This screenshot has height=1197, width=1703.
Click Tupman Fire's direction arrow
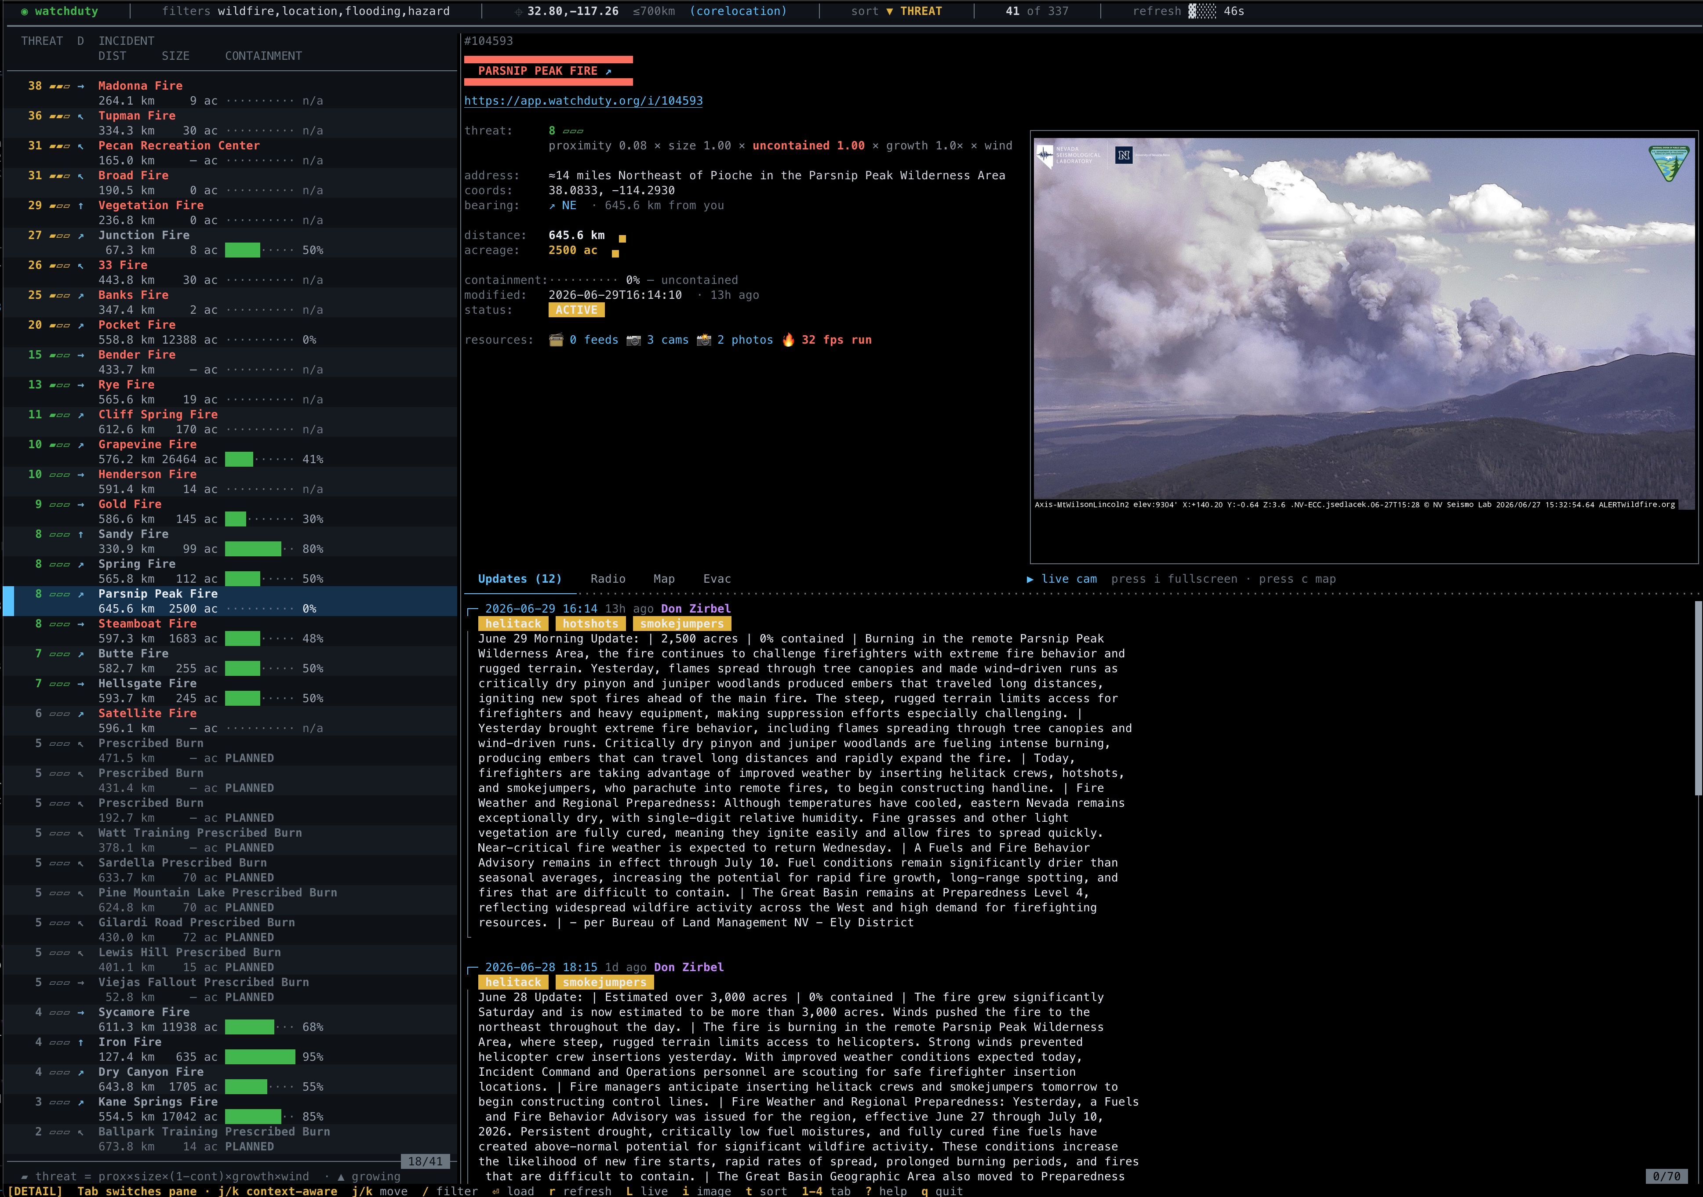pyautogui.click(x=81, y=116)
